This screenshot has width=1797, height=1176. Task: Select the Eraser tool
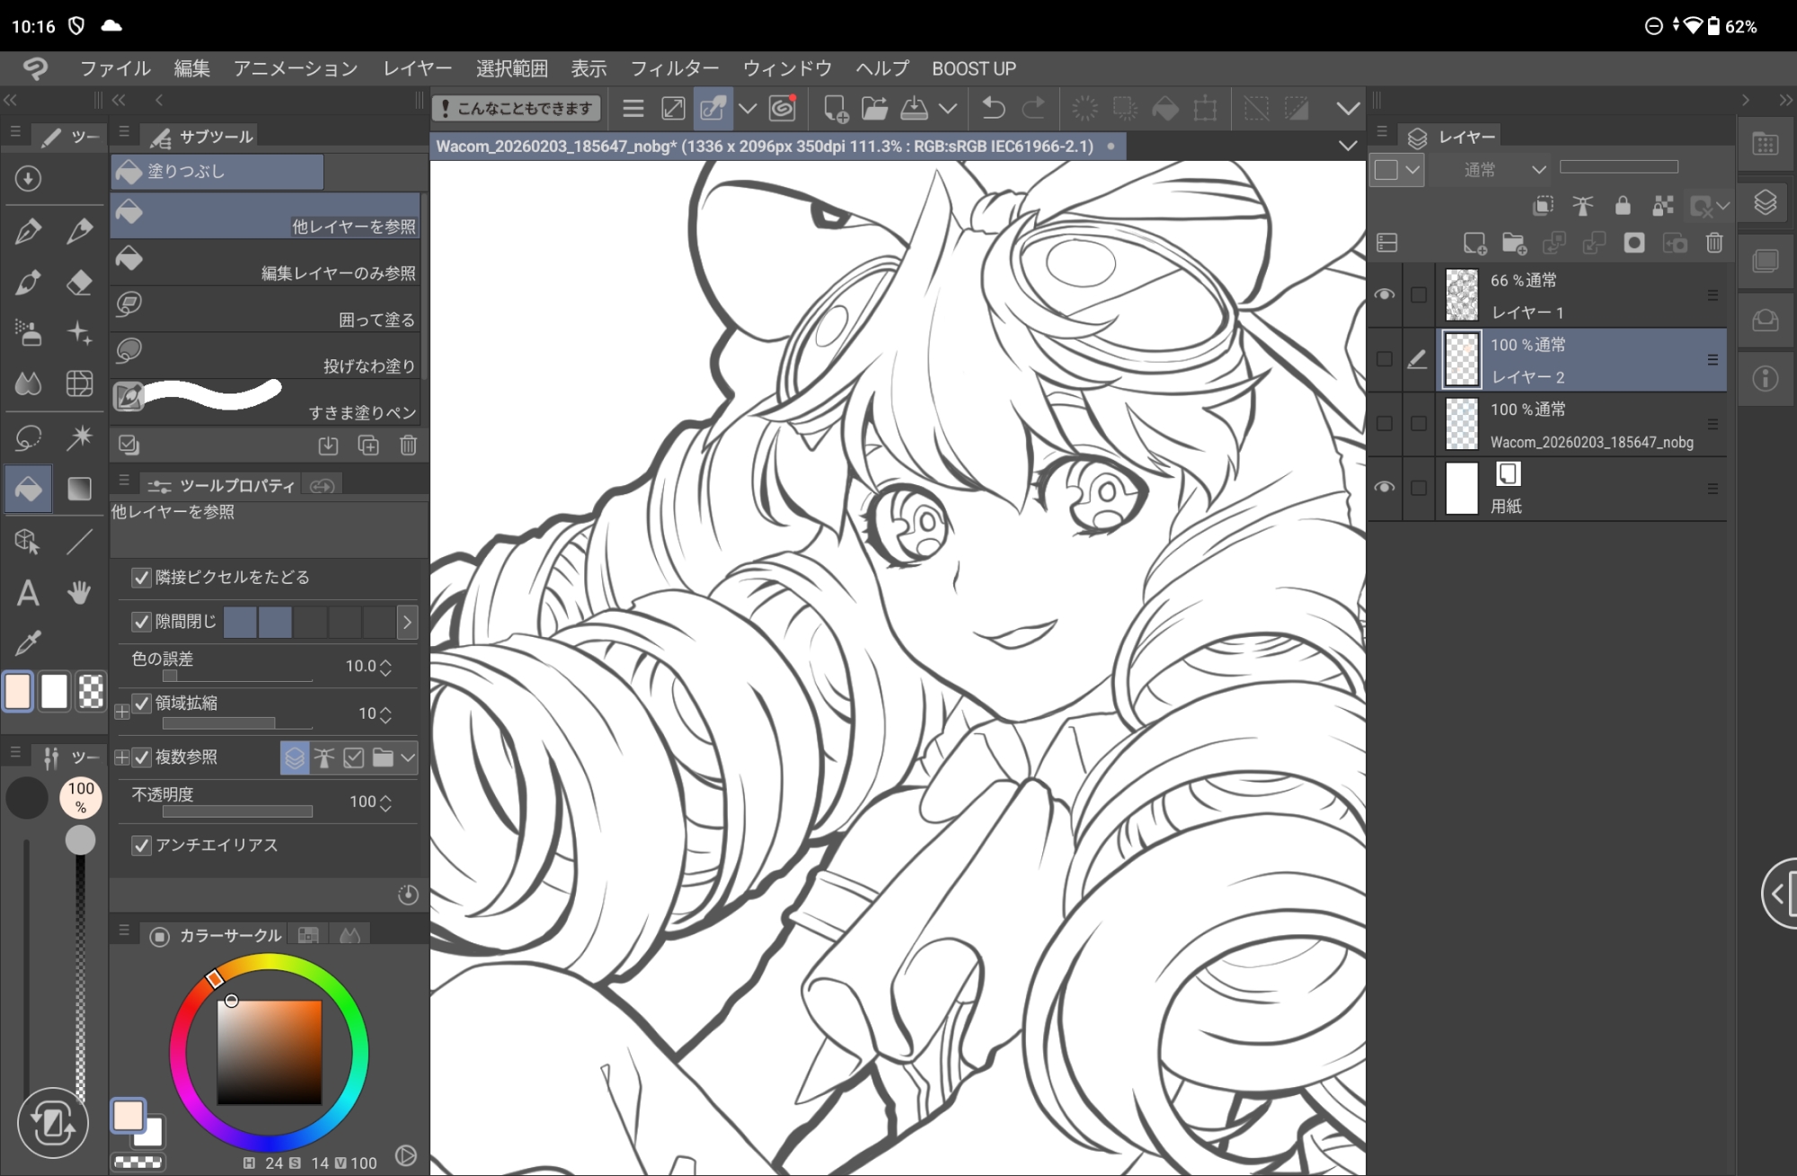pyautogui.click(x=79, y=282)
